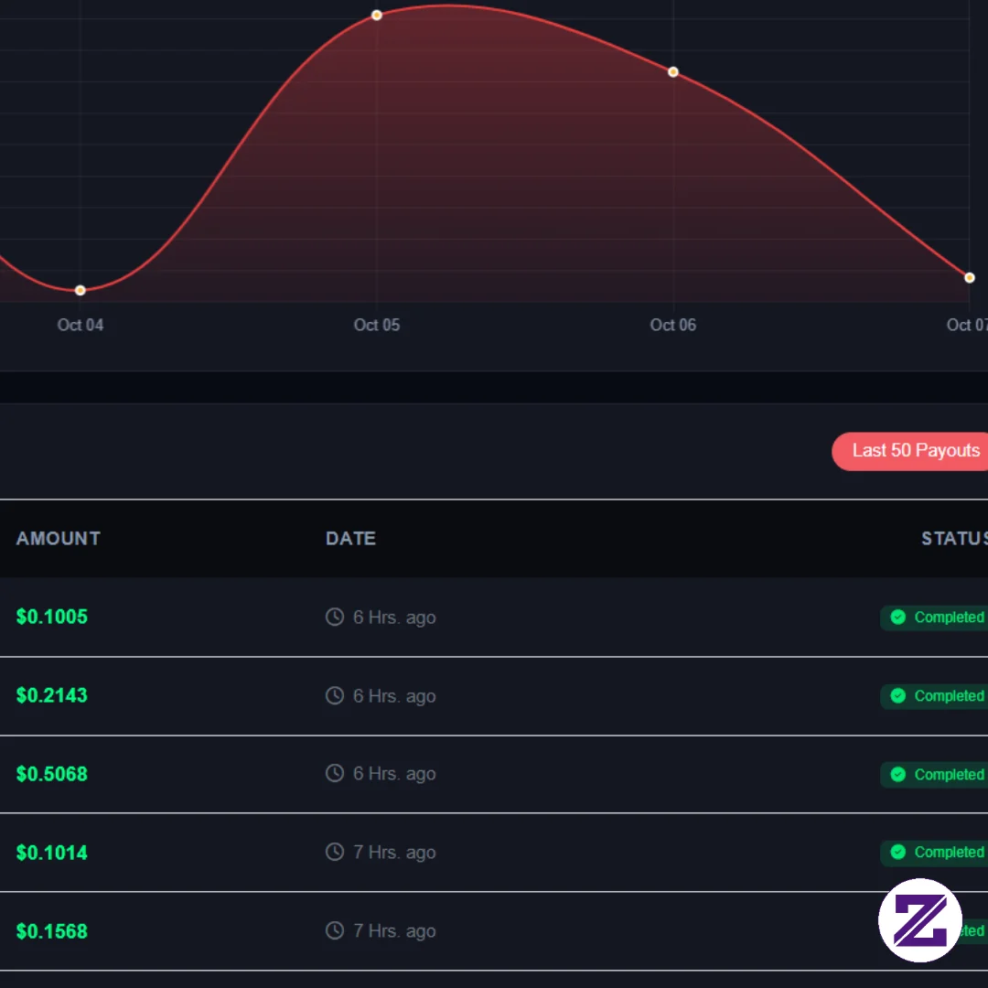The height and width of the screenshot is (988, 988).
Task: Click green checkmark icon for $0.1014 payout
Action: click(898, 852)
